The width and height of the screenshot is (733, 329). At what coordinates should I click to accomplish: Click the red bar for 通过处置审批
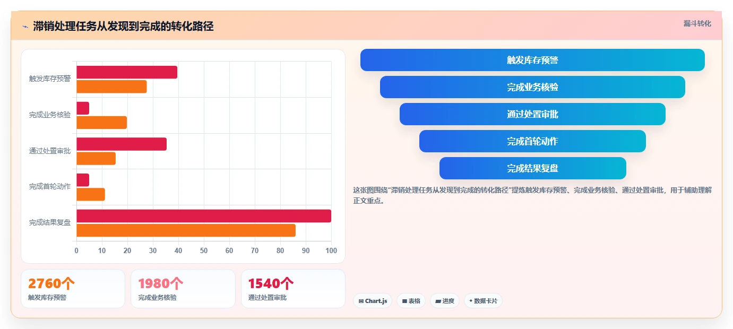122,144
